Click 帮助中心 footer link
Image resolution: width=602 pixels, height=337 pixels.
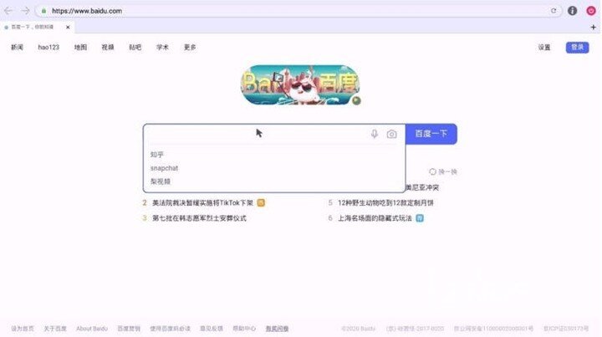tap(244, 329)
